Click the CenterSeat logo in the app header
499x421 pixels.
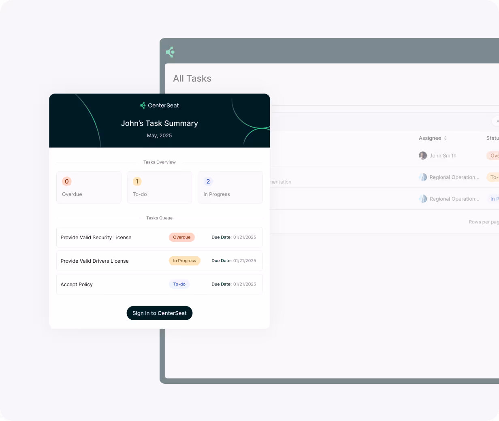coord(170,52)
